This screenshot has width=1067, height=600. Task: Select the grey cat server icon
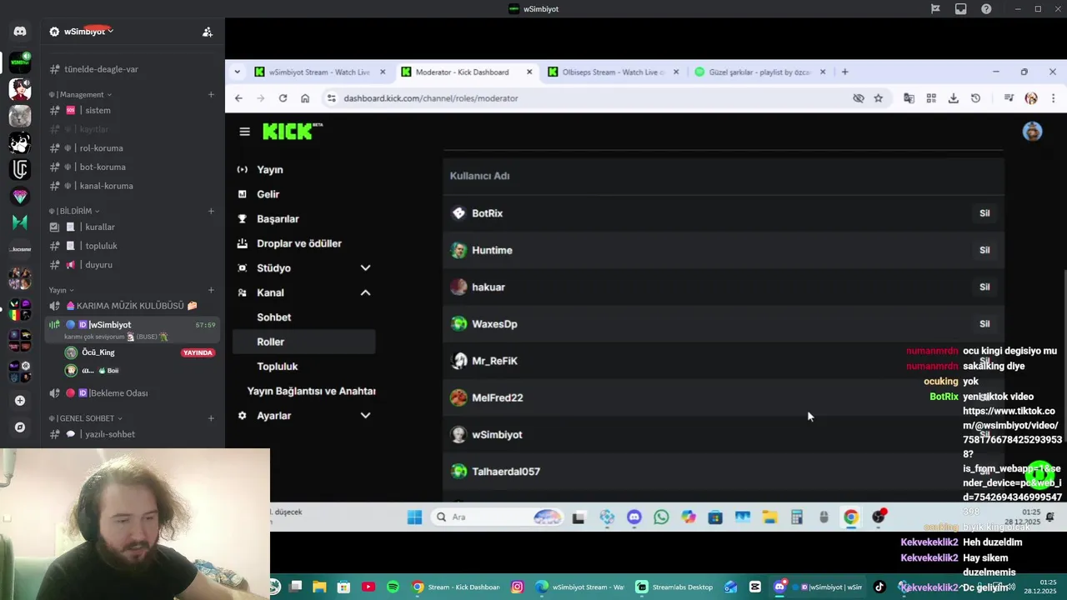20,115
